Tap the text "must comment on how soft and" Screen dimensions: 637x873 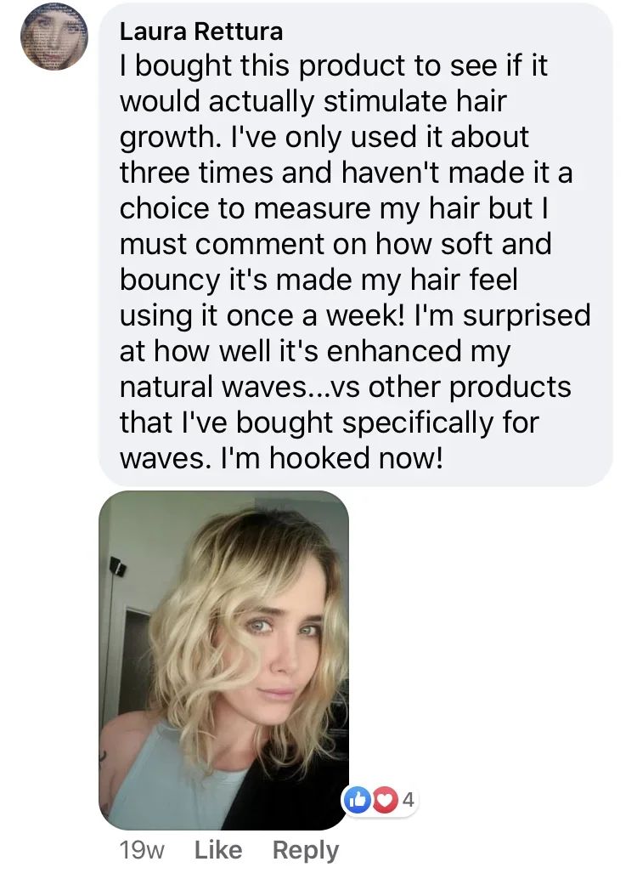tap(335, 245)
